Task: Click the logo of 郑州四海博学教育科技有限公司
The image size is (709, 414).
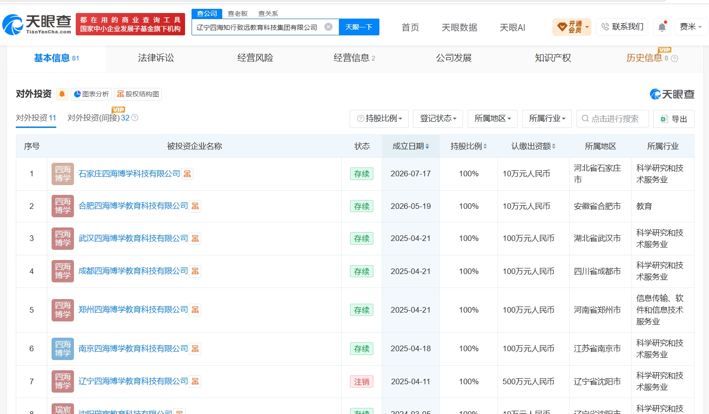Action: (x=63, y=310)
